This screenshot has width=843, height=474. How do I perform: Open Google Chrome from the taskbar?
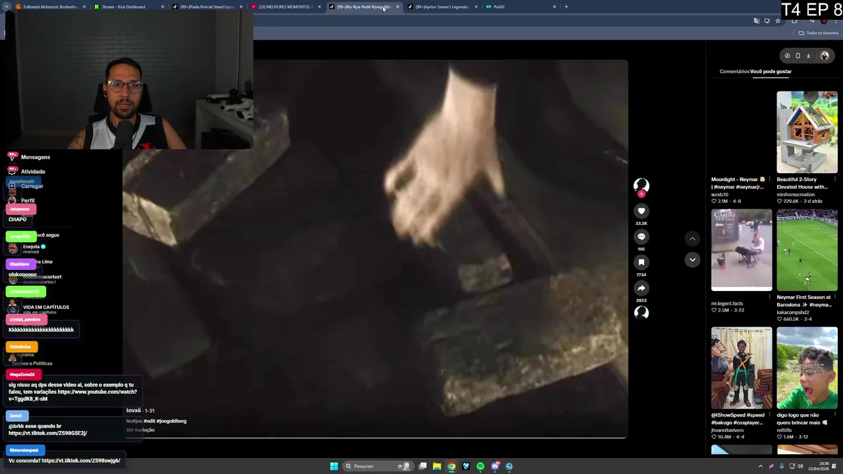451,466
